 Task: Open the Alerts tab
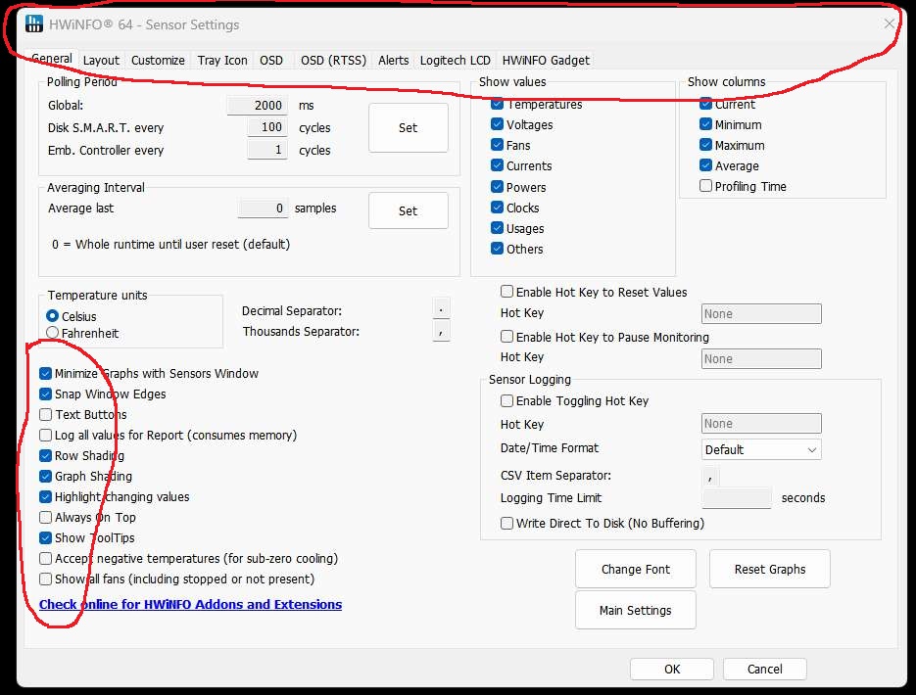tap(393, 60)
